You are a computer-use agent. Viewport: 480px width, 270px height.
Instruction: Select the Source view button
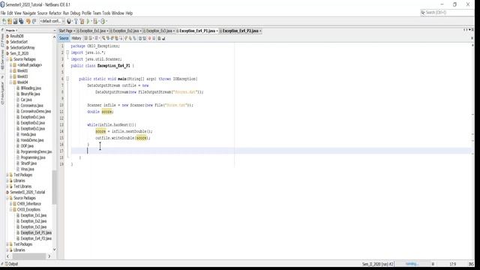pos(64,38)
